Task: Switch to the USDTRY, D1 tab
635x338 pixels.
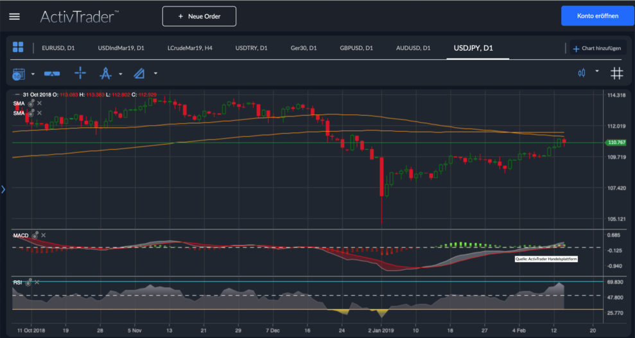Action: coord(252,48)
